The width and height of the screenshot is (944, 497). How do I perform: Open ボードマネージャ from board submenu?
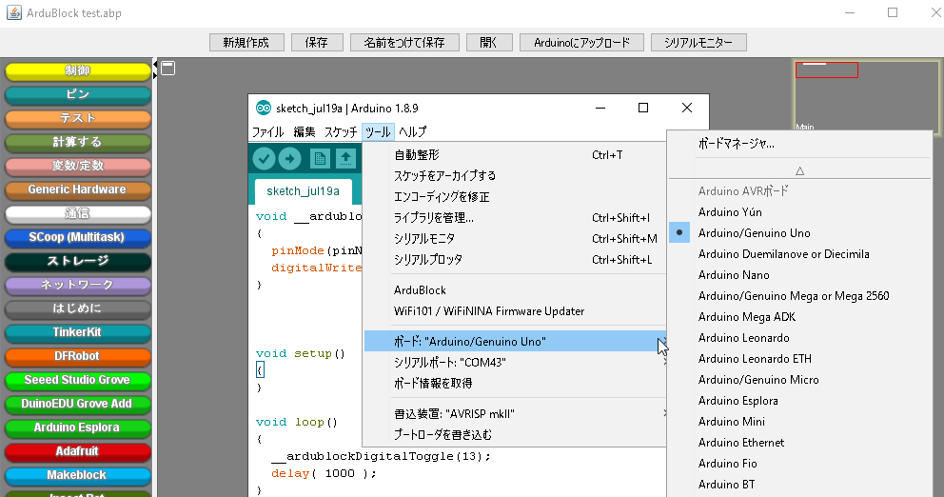pos(799,144)
